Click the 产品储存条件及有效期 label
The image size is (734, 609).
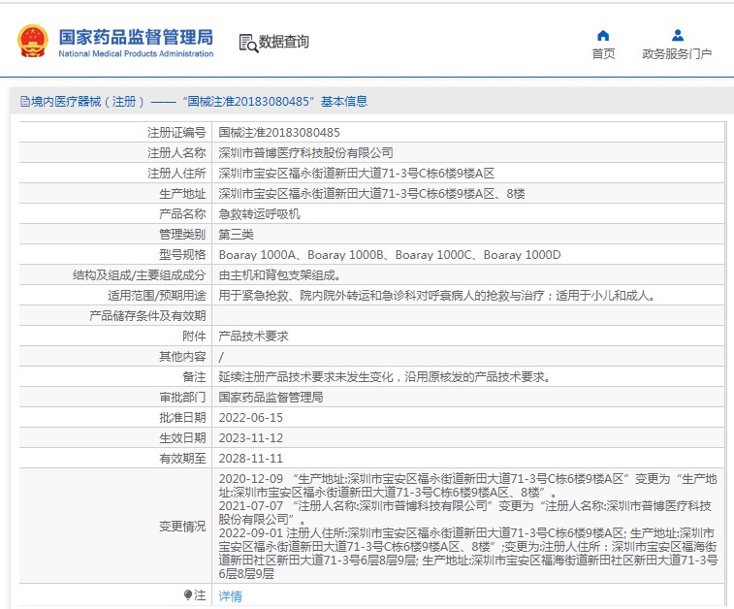(x=147, y=315)
